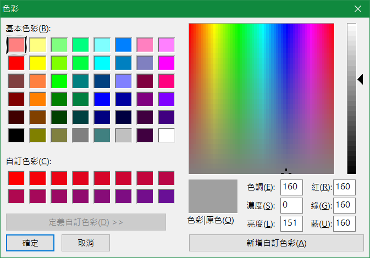Select the first custom swatch in second row
The height and width of the screenshot is (258, 370).
16,197
